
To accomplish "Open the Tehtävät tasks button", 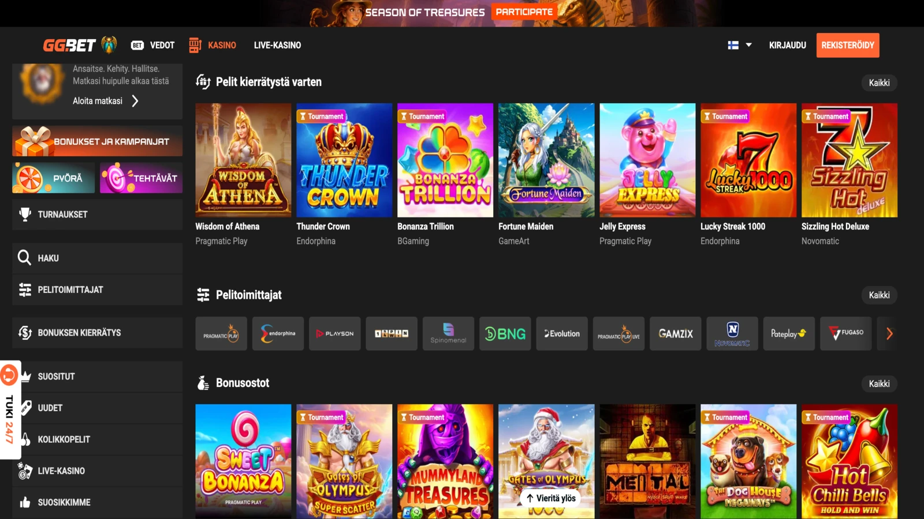I will tap(141, 178).
